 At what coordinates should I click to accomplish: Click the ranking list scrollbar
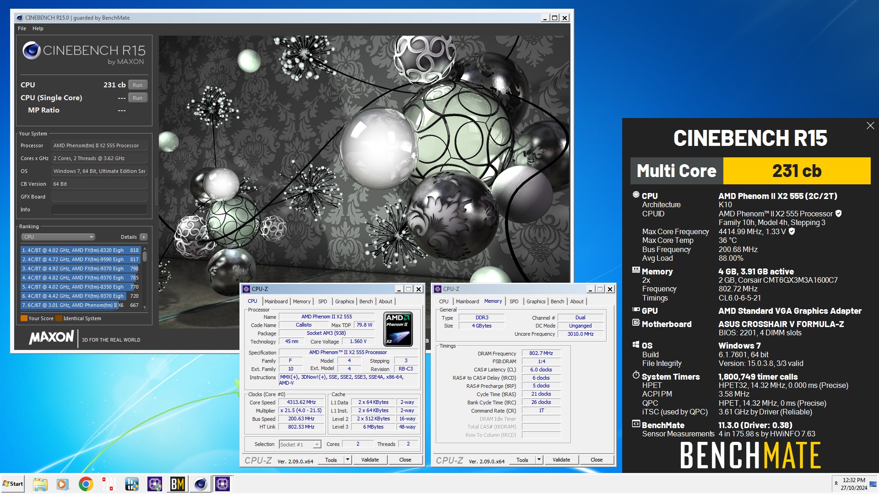pyautogui.click(x=145, y=278)
